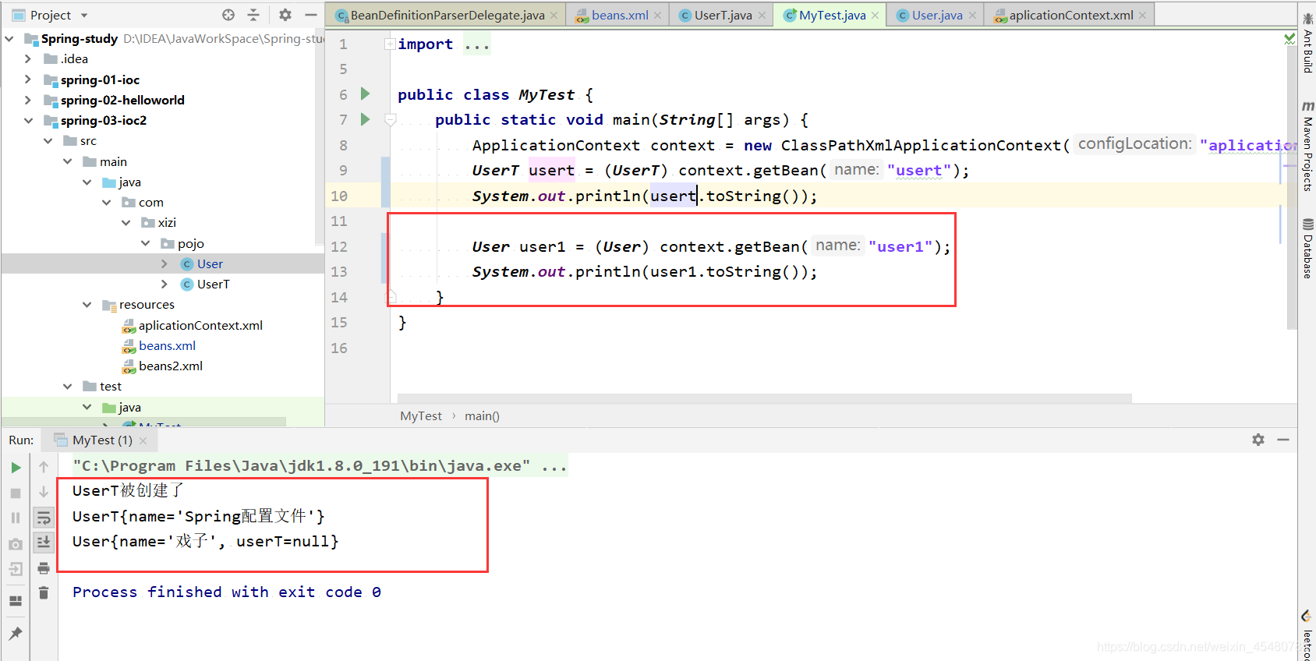1316x661 pixels.
Task: Click the editor horizontal scrollbar
Action: (x=764, y=398)
